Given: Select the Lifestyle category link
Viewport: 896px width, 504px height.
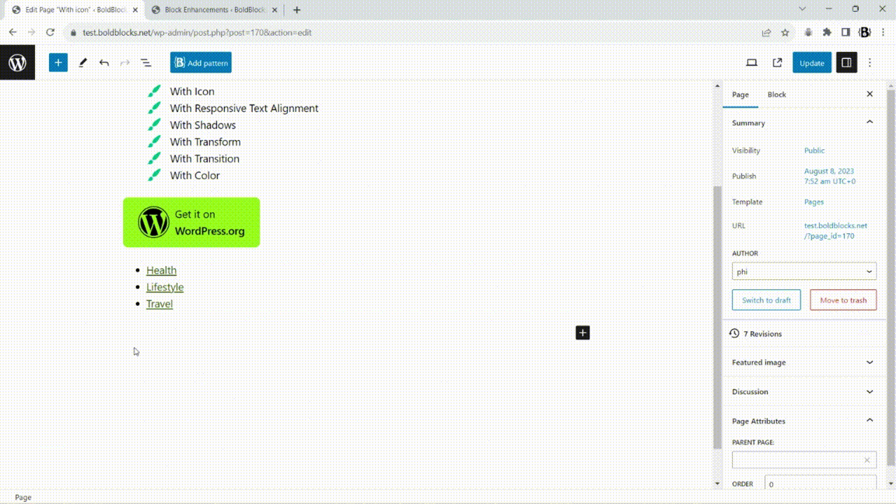Looking at the screenshot, I should pyautogui.click(x=164, y=287).
